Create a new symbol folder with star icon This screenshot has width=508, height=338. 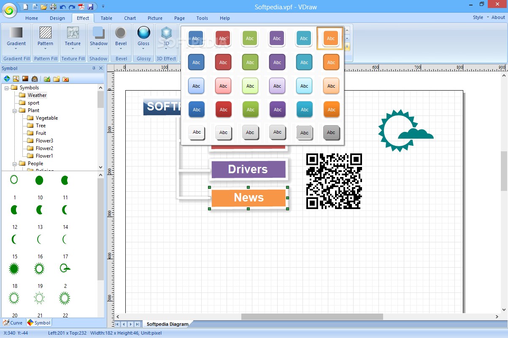pyautogui.click(x=56, y=79)
